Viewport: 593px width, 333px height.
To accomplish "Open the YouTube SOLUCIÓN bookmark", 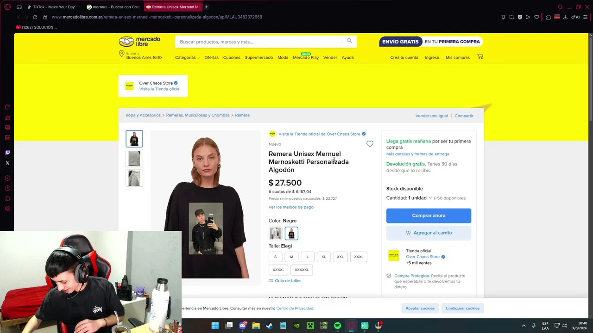I will point(36,27).
